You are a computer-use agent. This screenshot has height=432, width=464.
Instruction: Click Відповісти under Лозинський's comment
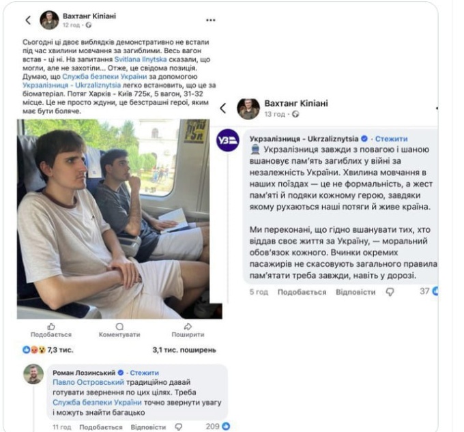tap(148, 427)
